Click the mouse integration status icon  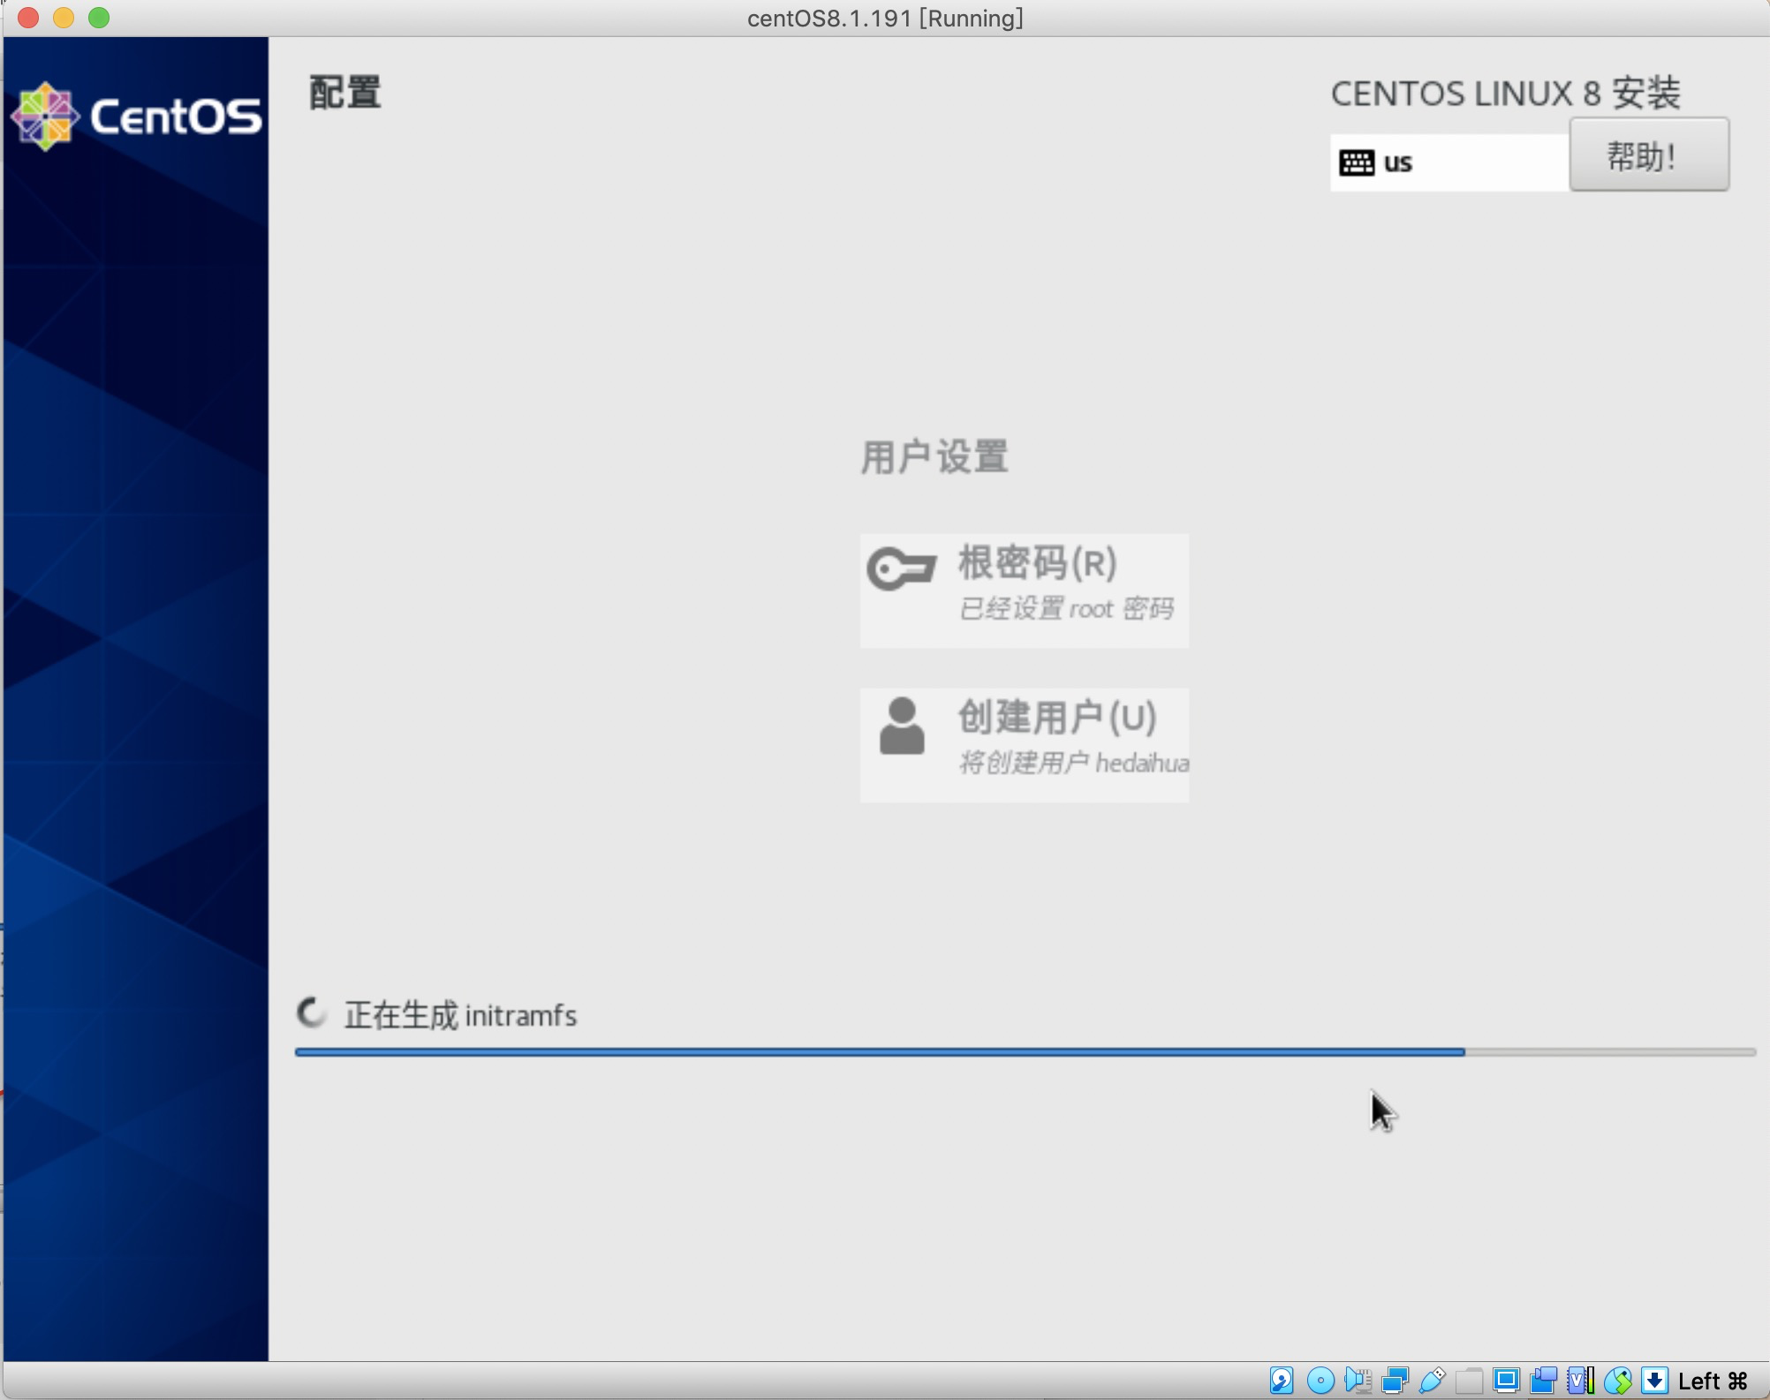click(x=1617, y=1380)
